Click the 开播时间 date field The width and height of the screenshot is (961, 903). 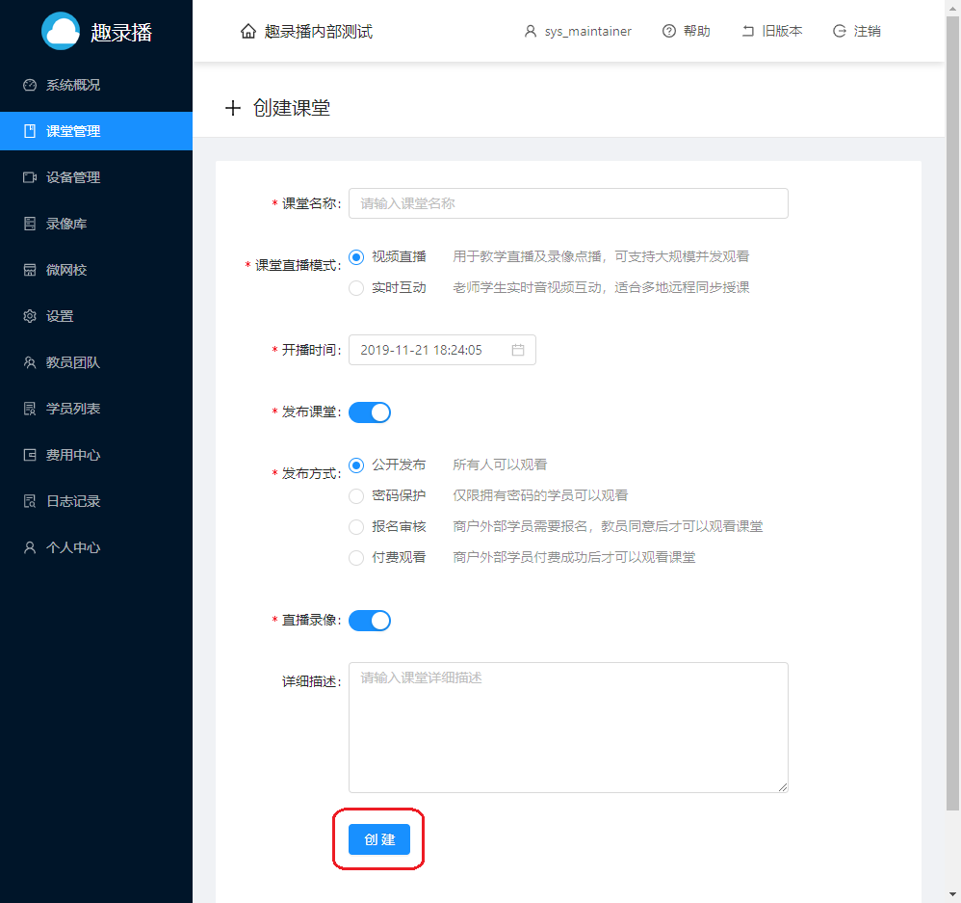(442, 350)
